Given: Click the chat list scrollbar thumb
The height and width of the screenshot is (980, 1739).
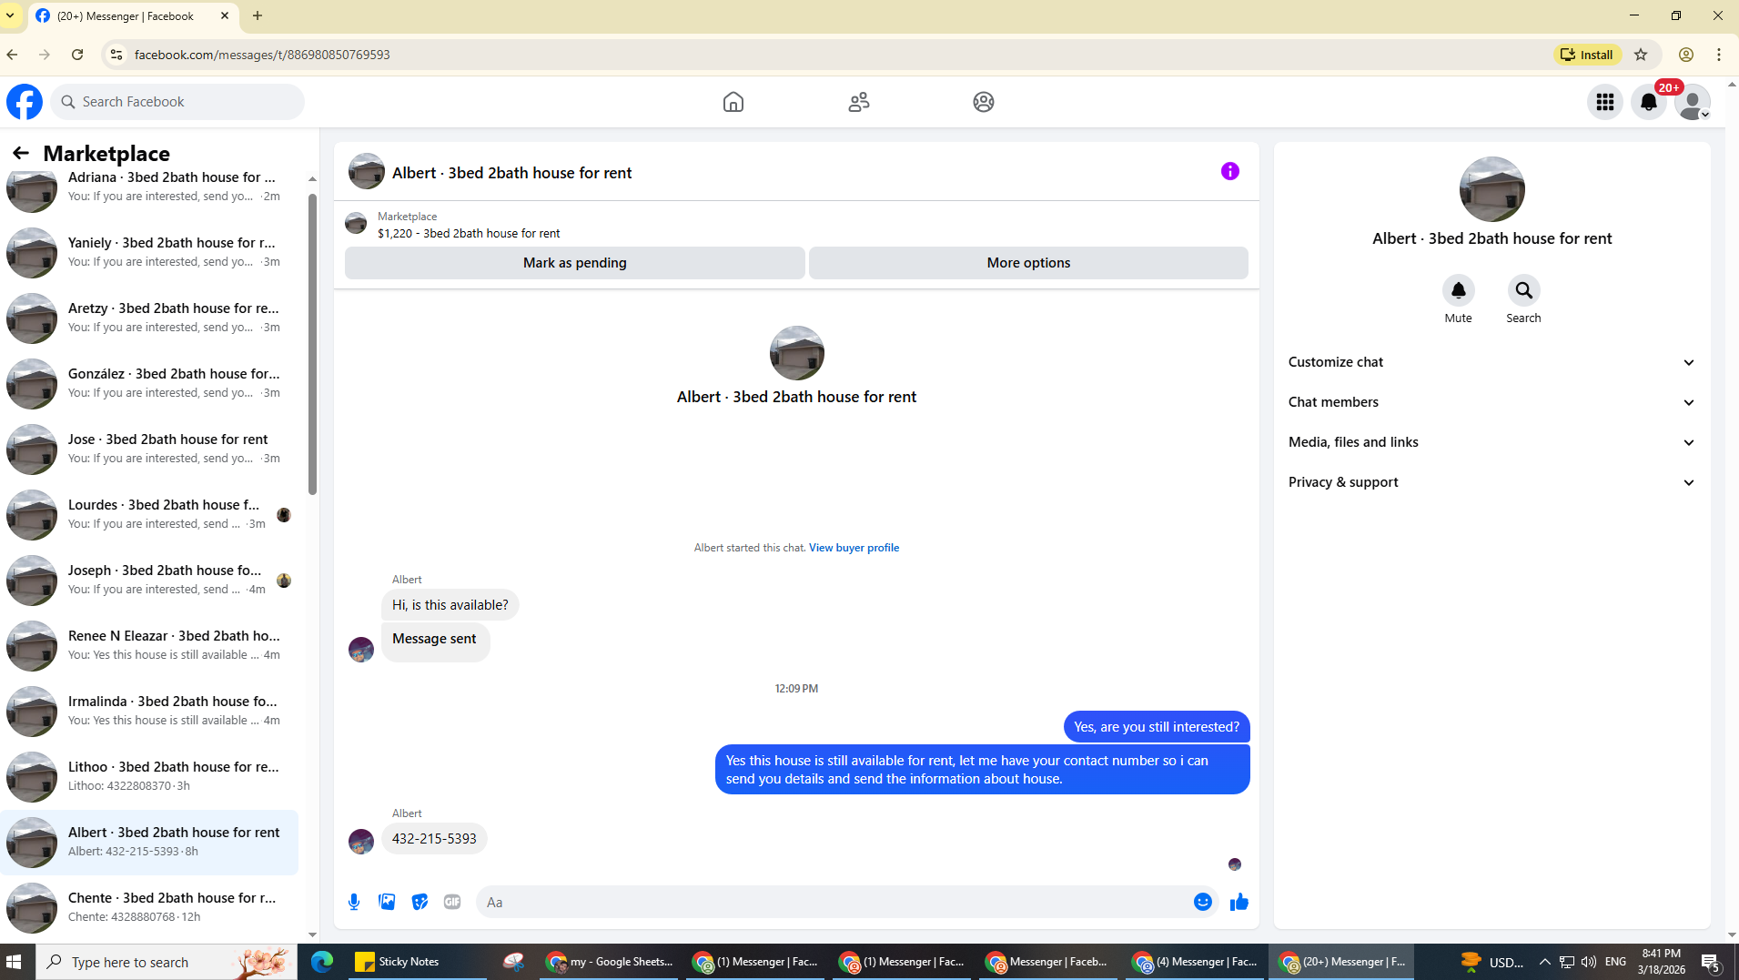Looking at the screenshot, I should coord(312,344).
